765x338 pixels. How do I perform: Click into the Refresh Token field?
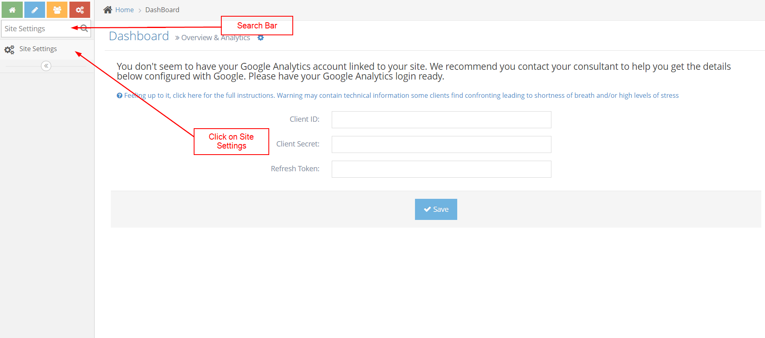441,169
